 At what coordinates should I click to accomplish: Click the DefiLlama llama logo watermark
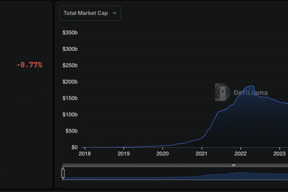click(x=222, y=92)
